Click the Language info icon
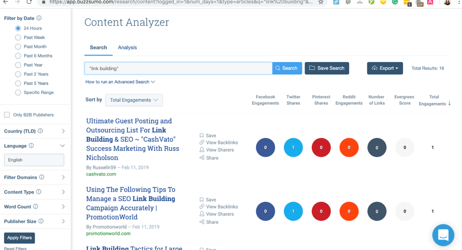Image resolution: width=462 pixels, height=250 pixels. point(31,146)
